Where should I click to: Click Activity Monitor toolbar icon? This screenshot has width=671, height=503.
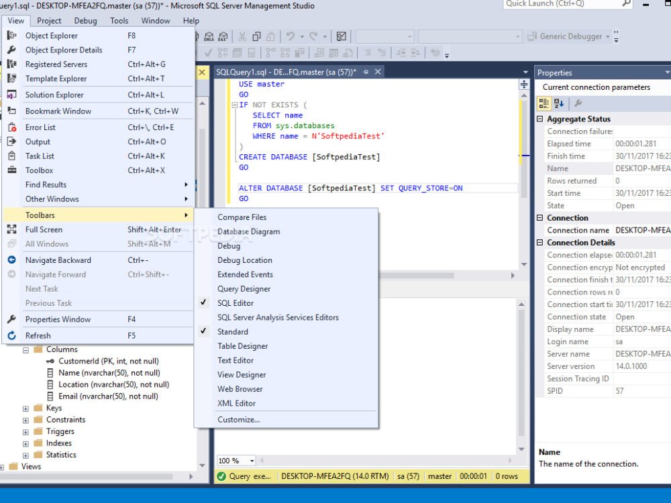point(341,36)
